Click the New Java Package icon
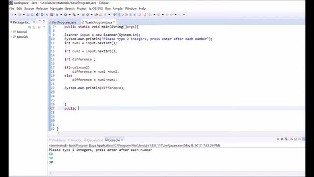 point(83,14)
